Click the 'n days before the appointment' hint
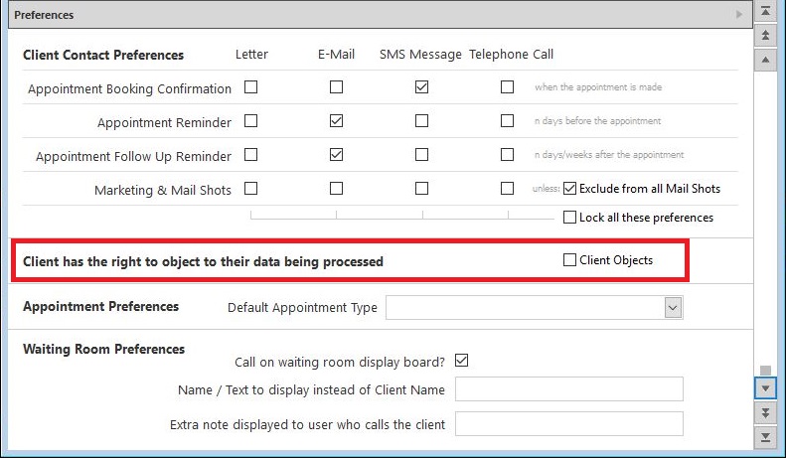Viewport: 786px width, 458px height. (x=597, y=121)
